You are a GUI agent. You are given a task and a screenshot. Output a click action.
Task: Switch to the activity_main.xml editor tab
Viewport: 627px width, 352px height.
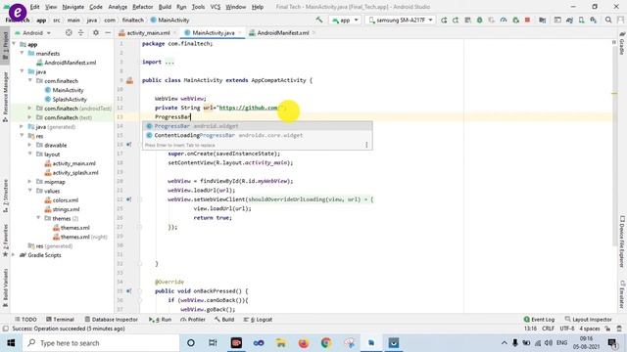click(148, 32)
